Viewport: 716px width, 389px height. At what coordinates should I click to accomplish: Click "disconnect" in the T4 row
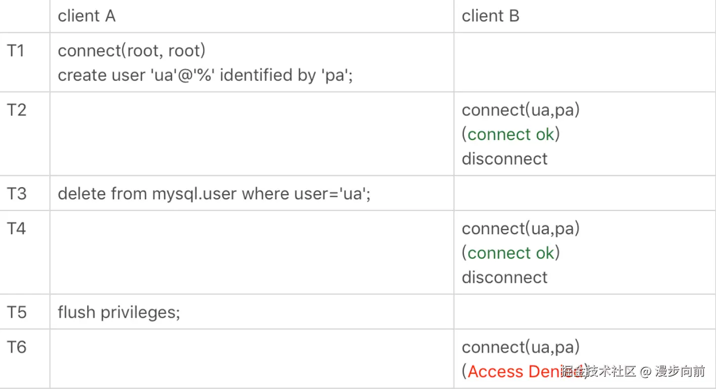(x=504, y=277)
